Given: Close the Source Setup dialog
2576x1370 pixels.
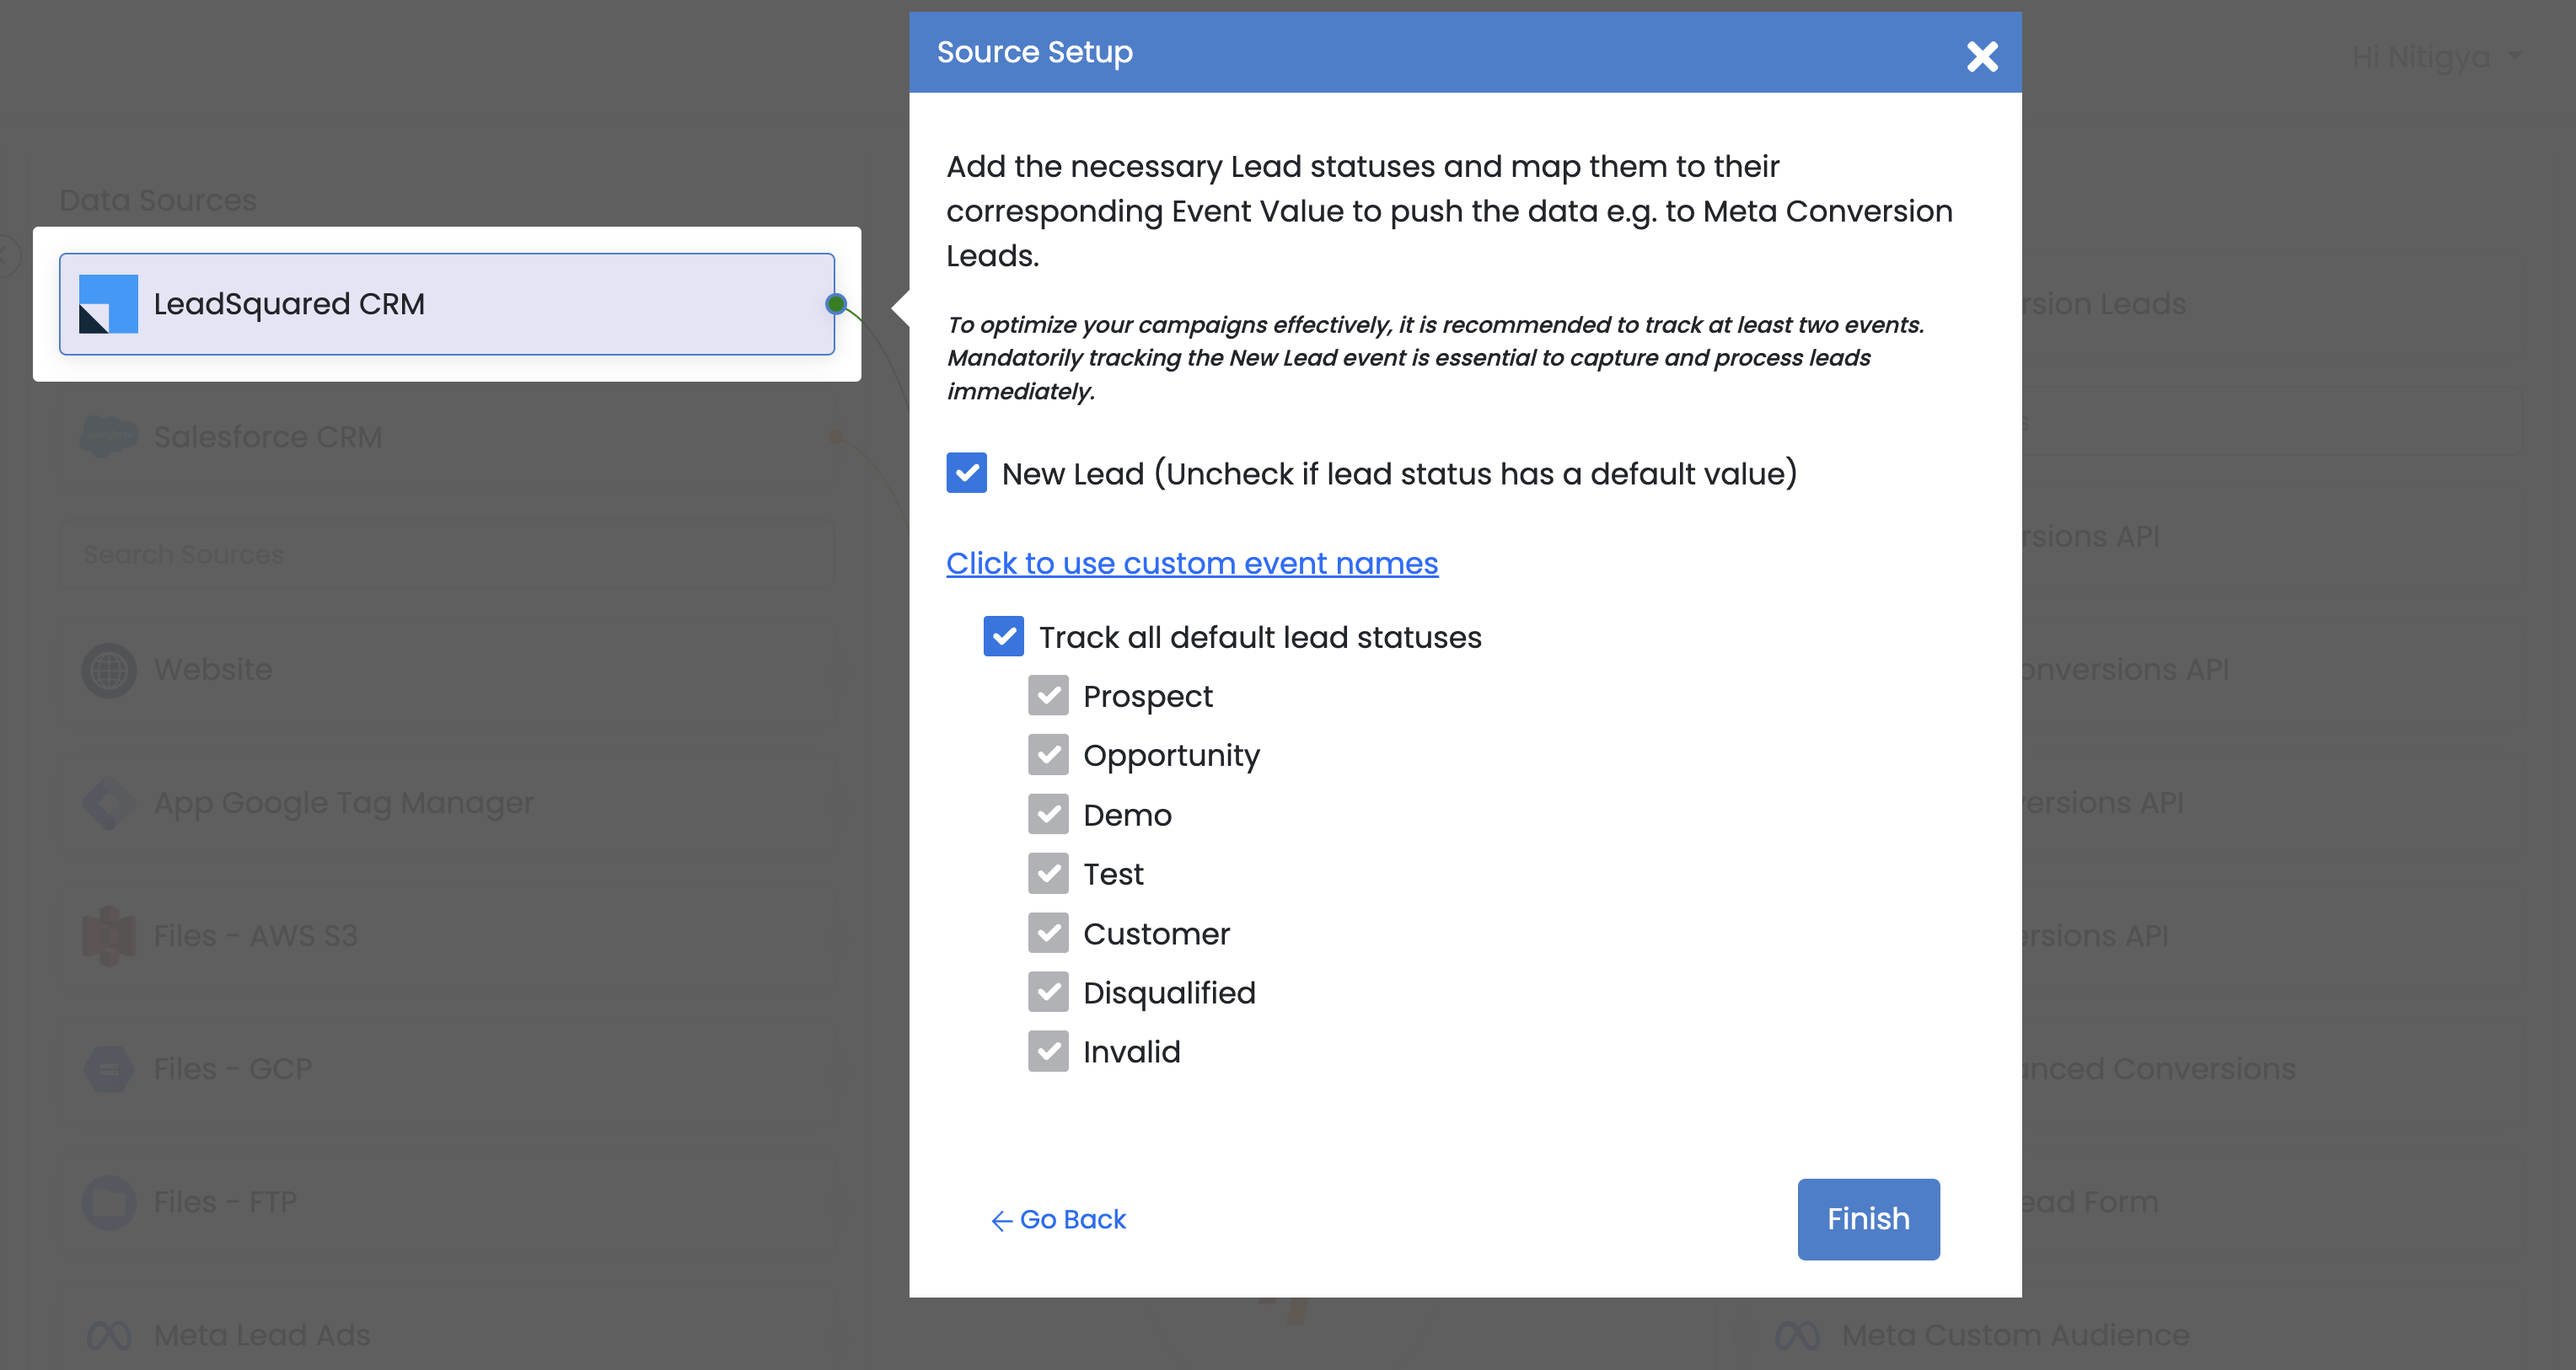Looking at the screenshot, I should coord(1981,56).
